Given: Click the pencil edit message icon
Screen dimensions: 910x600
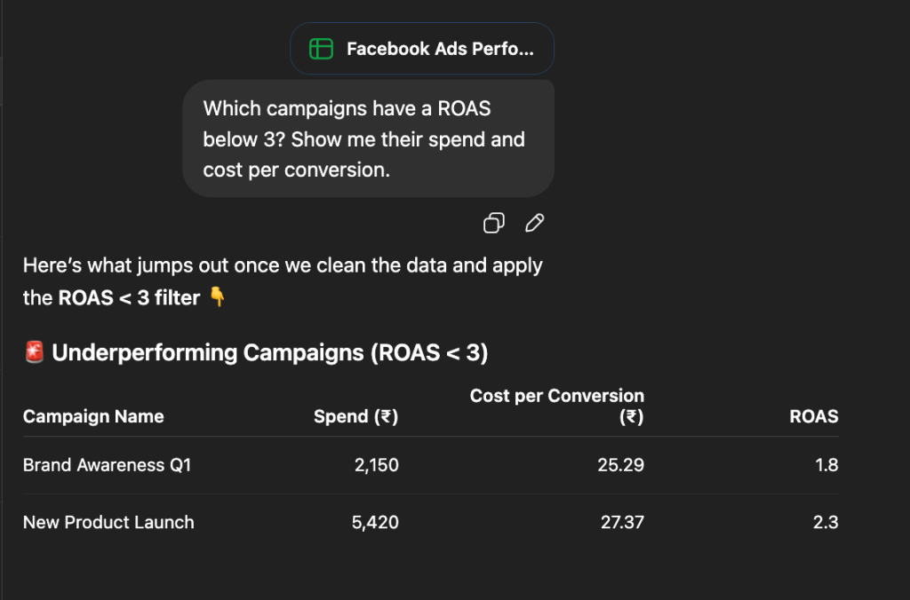Looking at the screenshot, I should pyautogui.click(x=534, y=223).
